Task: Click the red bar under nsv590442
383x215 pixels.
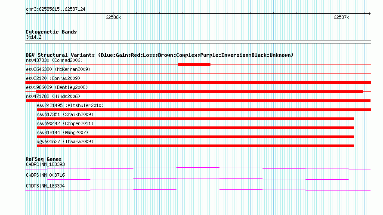Action: point(195,128)
